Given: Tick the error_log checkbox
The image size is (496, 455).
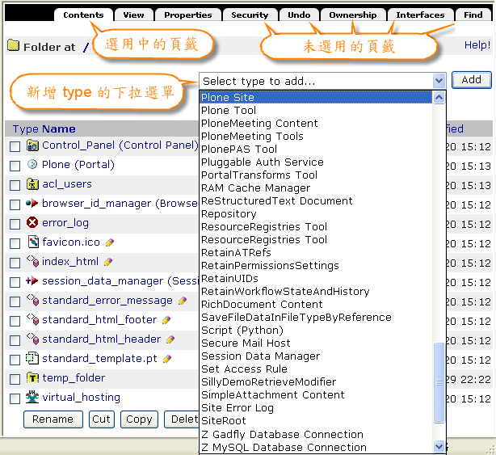Looking at the screenshot, I should [15, 224].
